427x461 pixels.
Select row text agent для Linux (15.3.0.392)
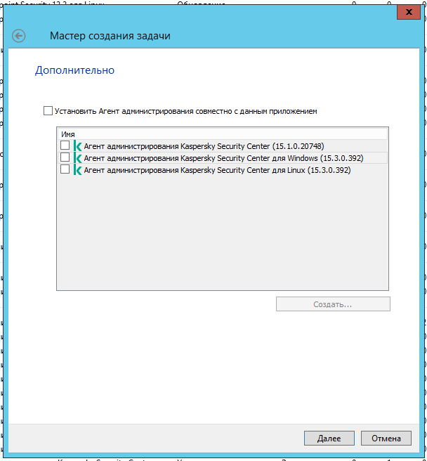pos(217,170)
